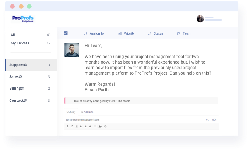Screen dimensions: 250x151
Task: Insert a bulleted list in reply
Action: (x=95, y=126)
